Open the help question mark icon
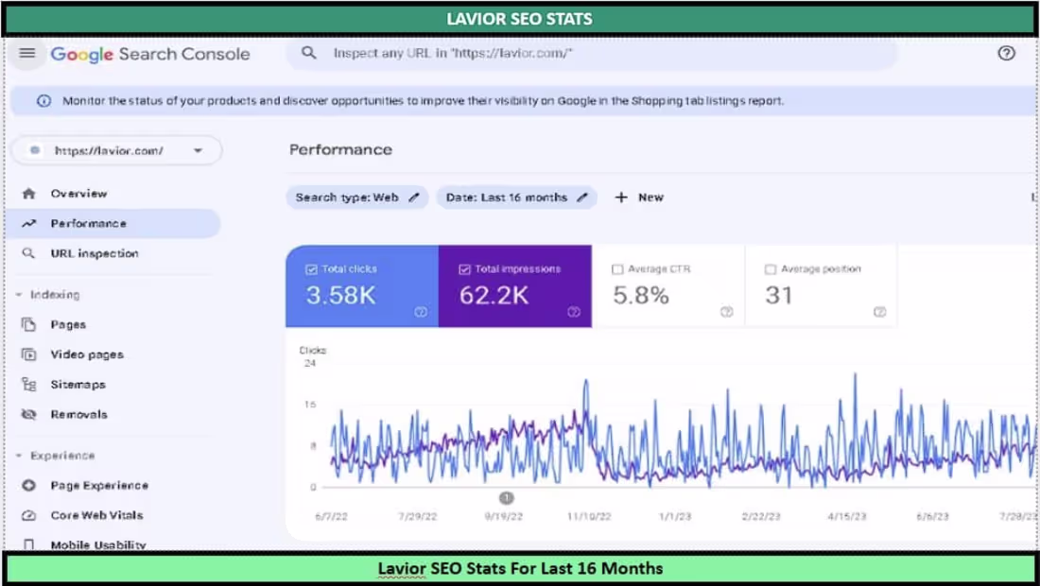The height and width of the screenshot is (586, 1040). (1006, 53)
